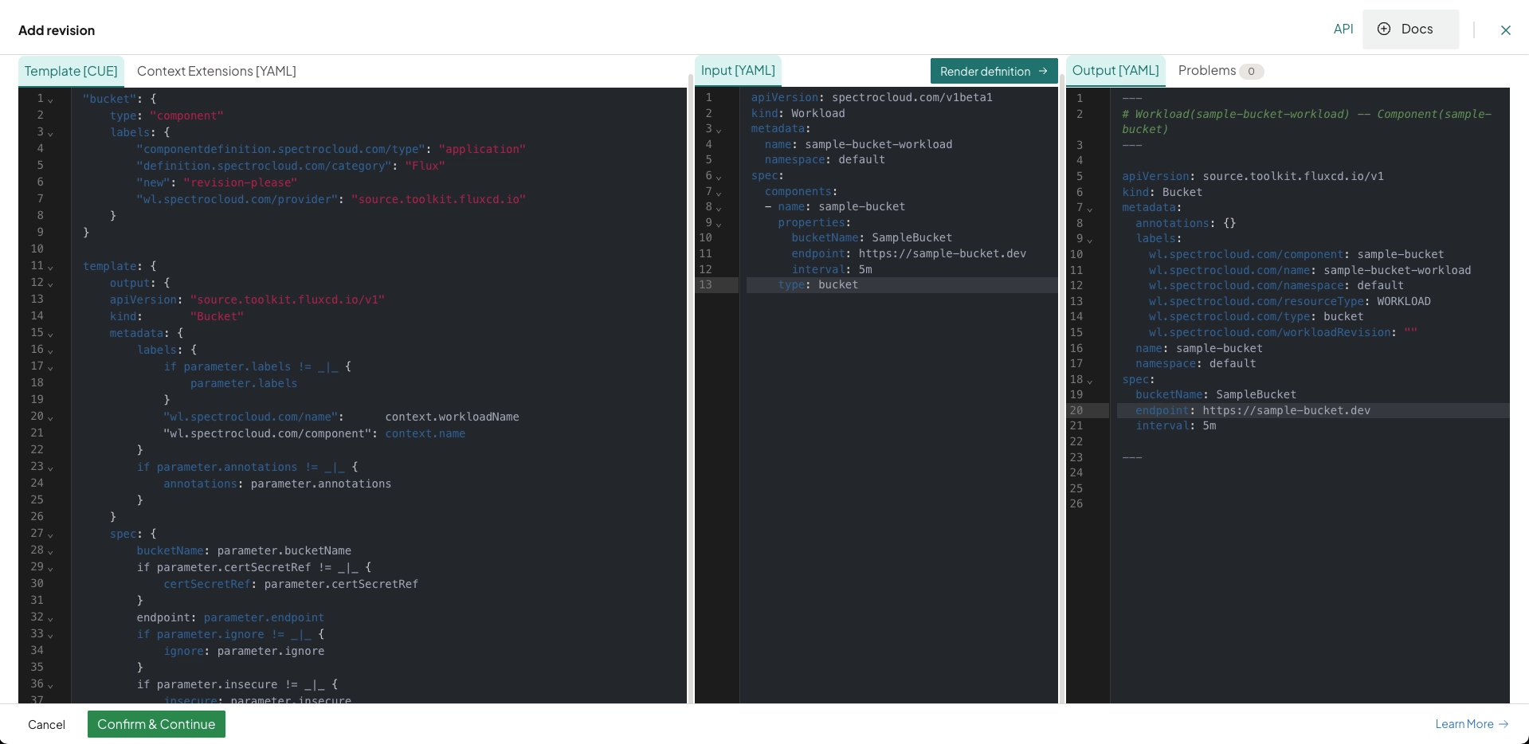Image resolution: width=1529 pixels, height=744 pixels.
Task: Close the Add revision dialog
Action: pyautogui.click(x=1505, y=30)
